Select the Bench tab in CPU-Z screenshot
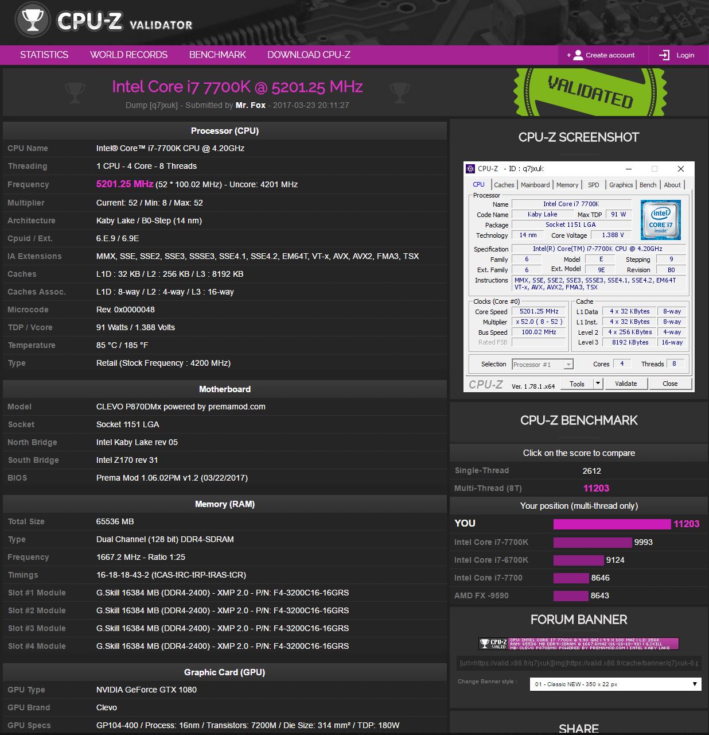 [x=648, y=185]
